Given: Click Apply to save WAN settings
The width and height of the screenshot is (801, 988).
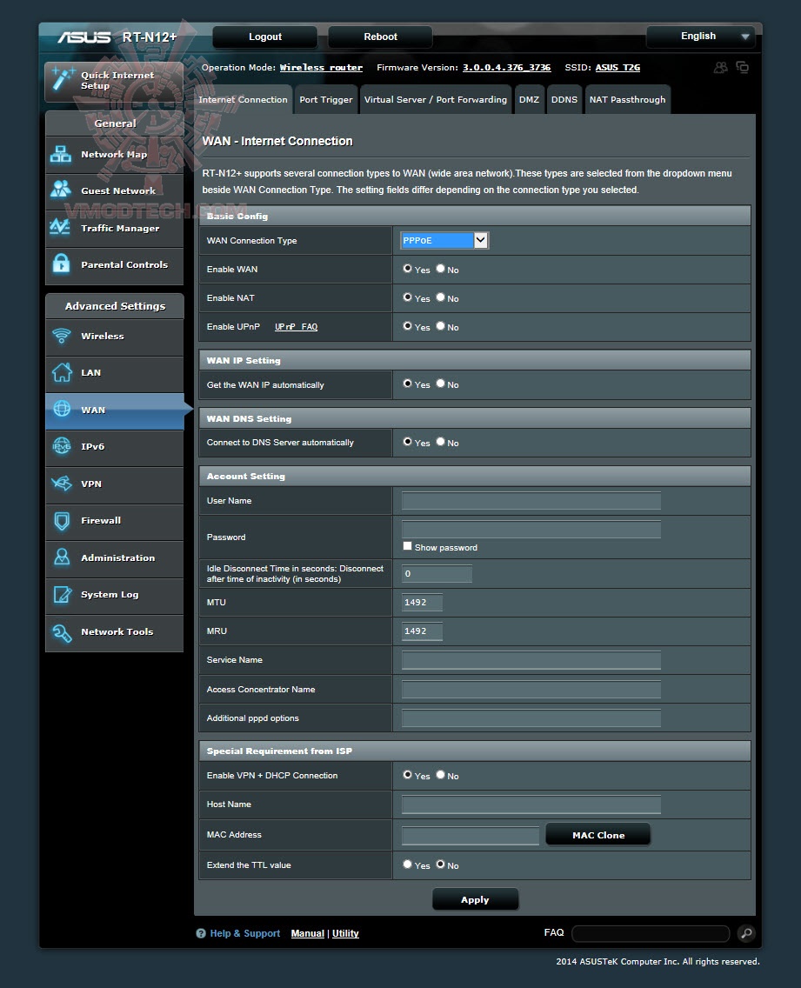Looking at the screenshot, I should pyautogui.click(x=475, y=900).
